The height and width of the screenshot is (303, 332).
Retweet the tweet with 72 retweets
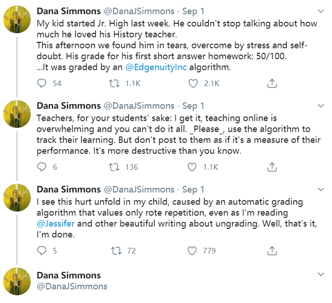tap(114, 250)
